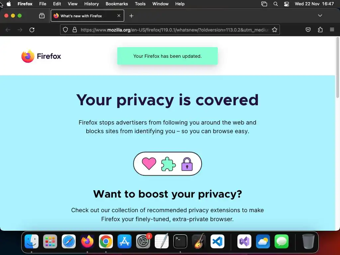Click the Firefox icon in the dock
Screen dimensions: 340x255
click(87, 241)
